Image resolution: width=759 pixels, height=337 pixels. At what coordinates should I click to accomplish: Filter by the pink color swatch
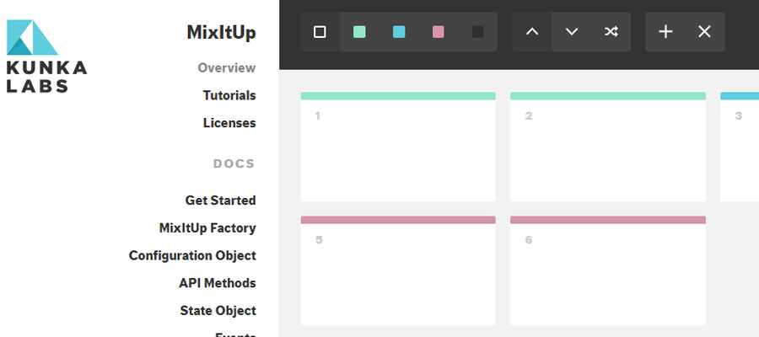pos(438,32)
